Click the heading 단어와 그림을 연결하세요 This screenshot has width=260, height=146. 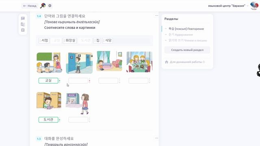point(65,16)
